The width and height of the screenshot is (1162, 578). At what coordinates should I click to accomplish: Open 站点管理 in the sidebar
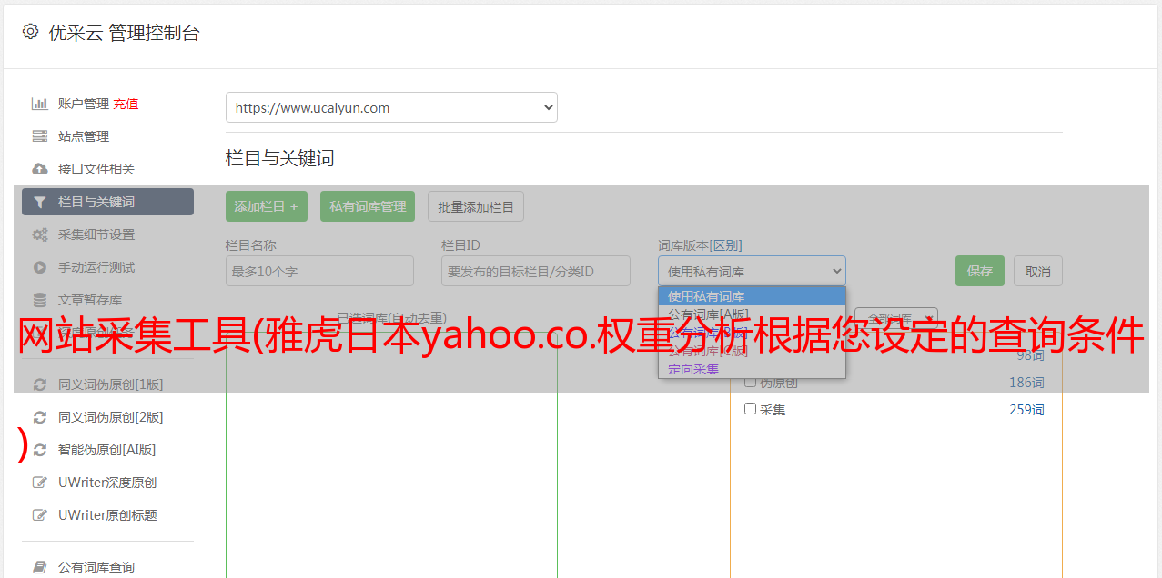pyautogui.click(x=84, y=136)
